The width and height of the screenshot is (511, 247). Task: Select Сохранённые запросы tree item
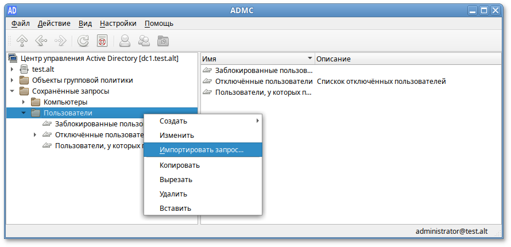coord(71,91)
